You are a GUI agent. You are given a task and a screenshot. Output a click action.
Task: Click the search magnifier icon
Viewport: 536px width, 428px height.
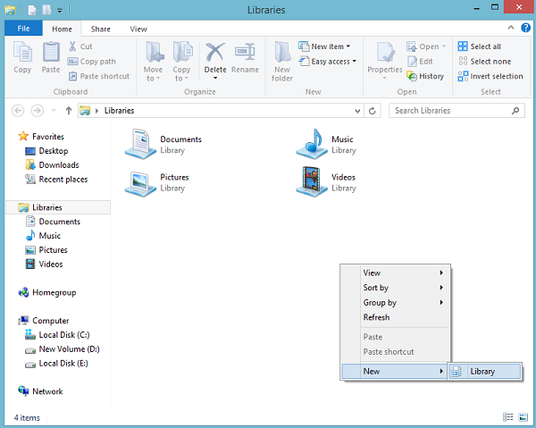point(515,111)
